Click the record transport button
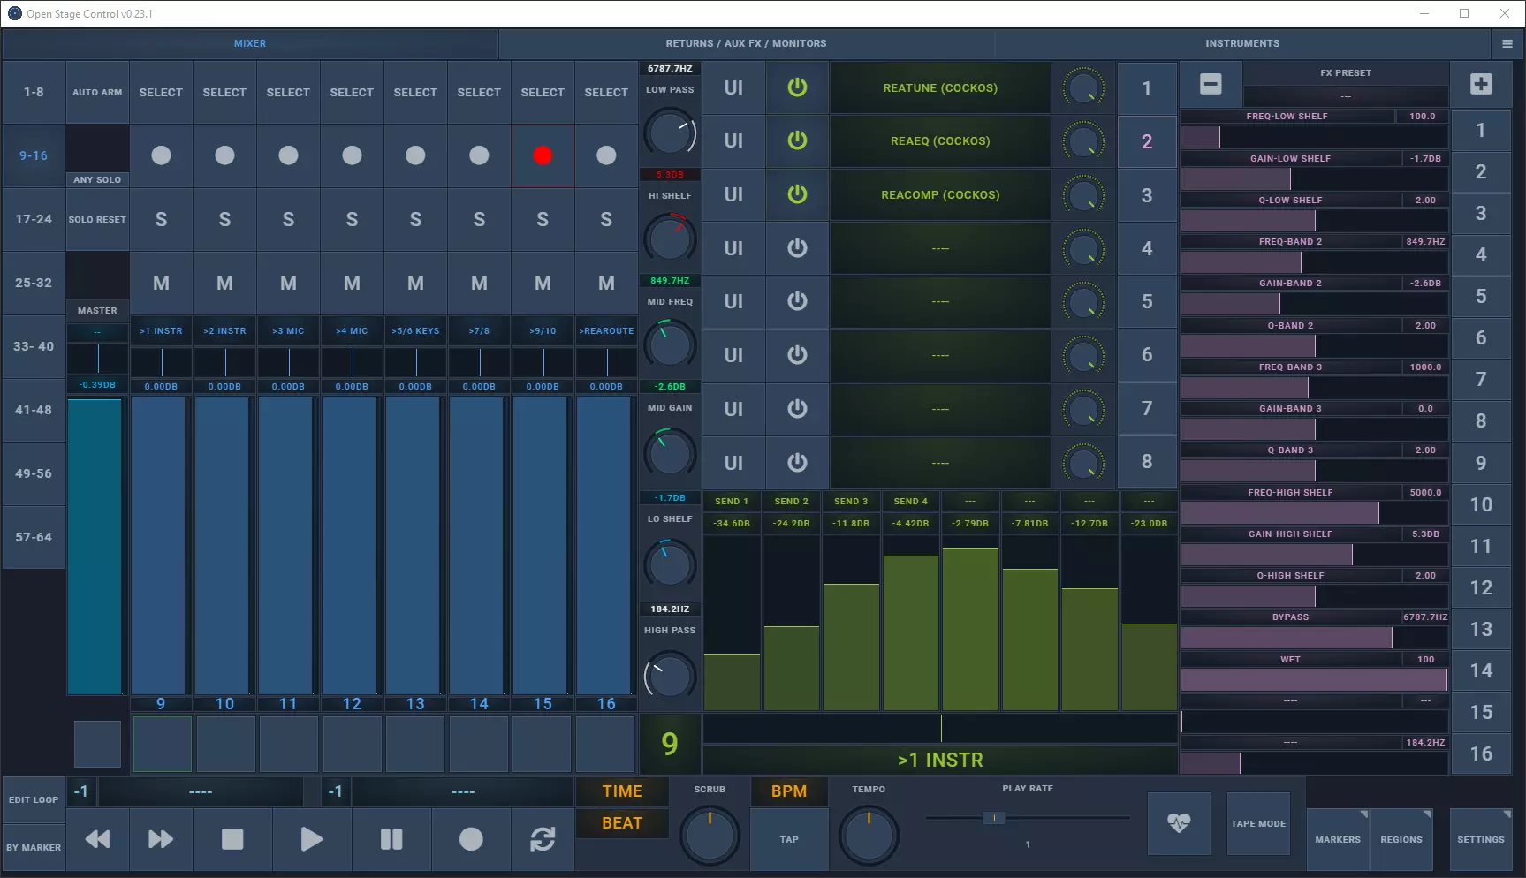This screenshot has height=878, width=1526. click(471, 839)
